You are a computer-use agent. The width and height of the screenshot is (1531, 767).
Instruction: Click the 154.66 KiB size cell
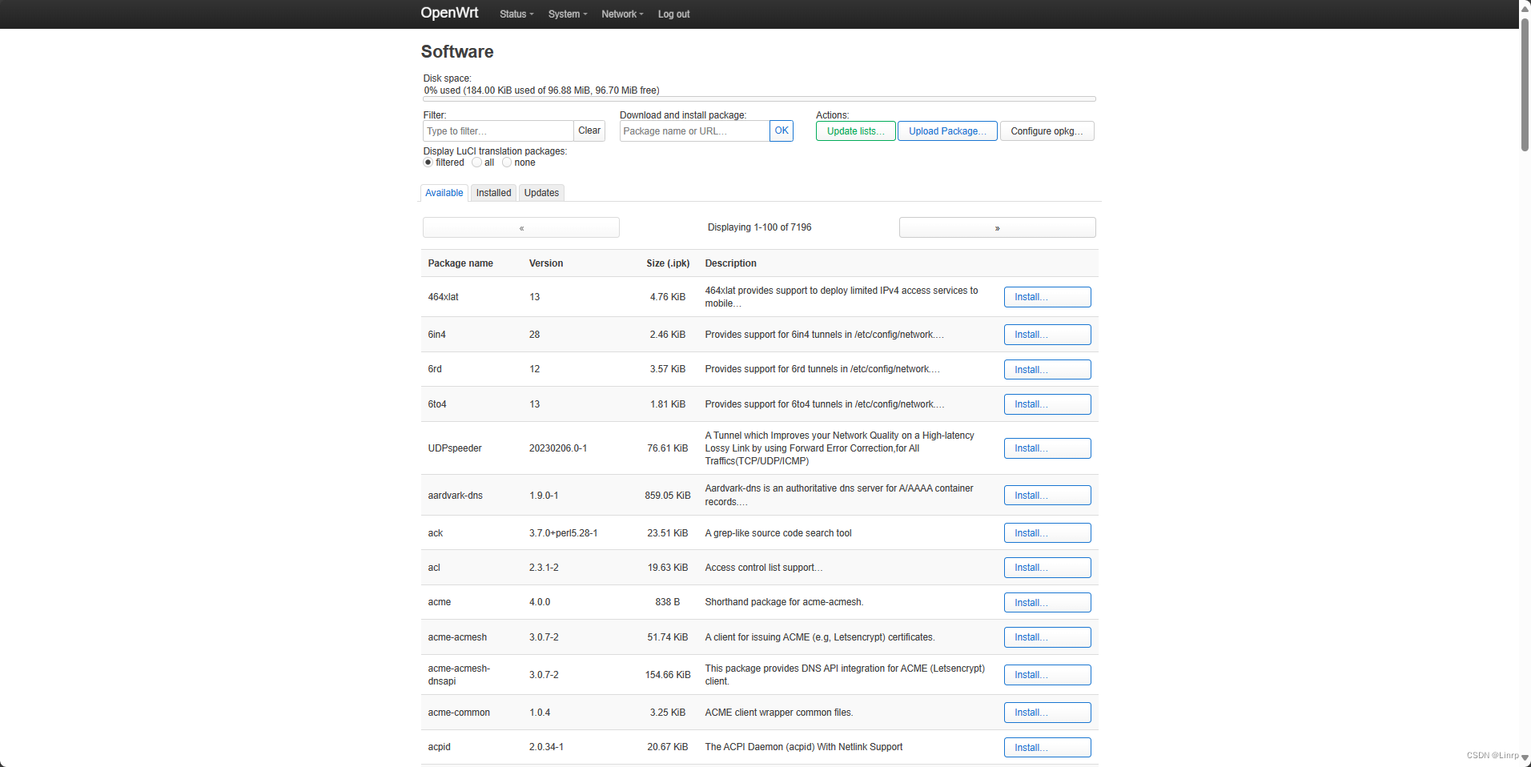pos(668,675)
